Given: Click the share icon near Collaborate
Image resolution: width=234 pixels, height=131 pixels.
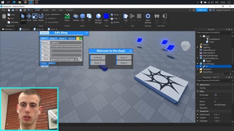Looking at the screenshot, I should click(214, 10).
